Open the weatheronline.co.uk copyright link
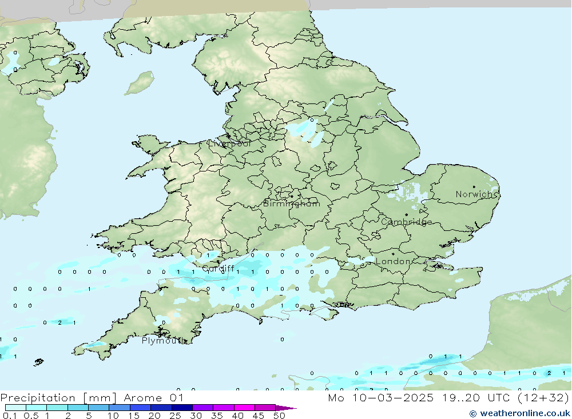 (520, 413)
